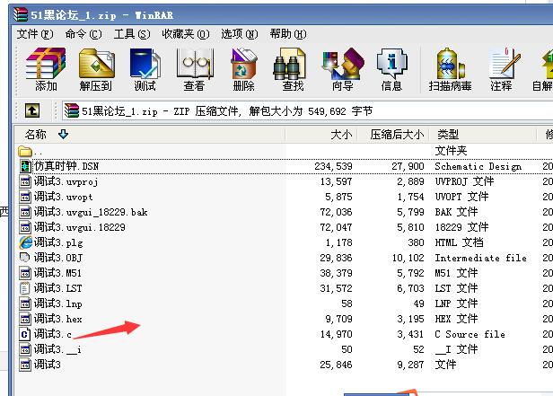The width and height of the screenshot is (553, 396).
Task: Click type text 'C Source file'
Action: (x=470, y=334)
